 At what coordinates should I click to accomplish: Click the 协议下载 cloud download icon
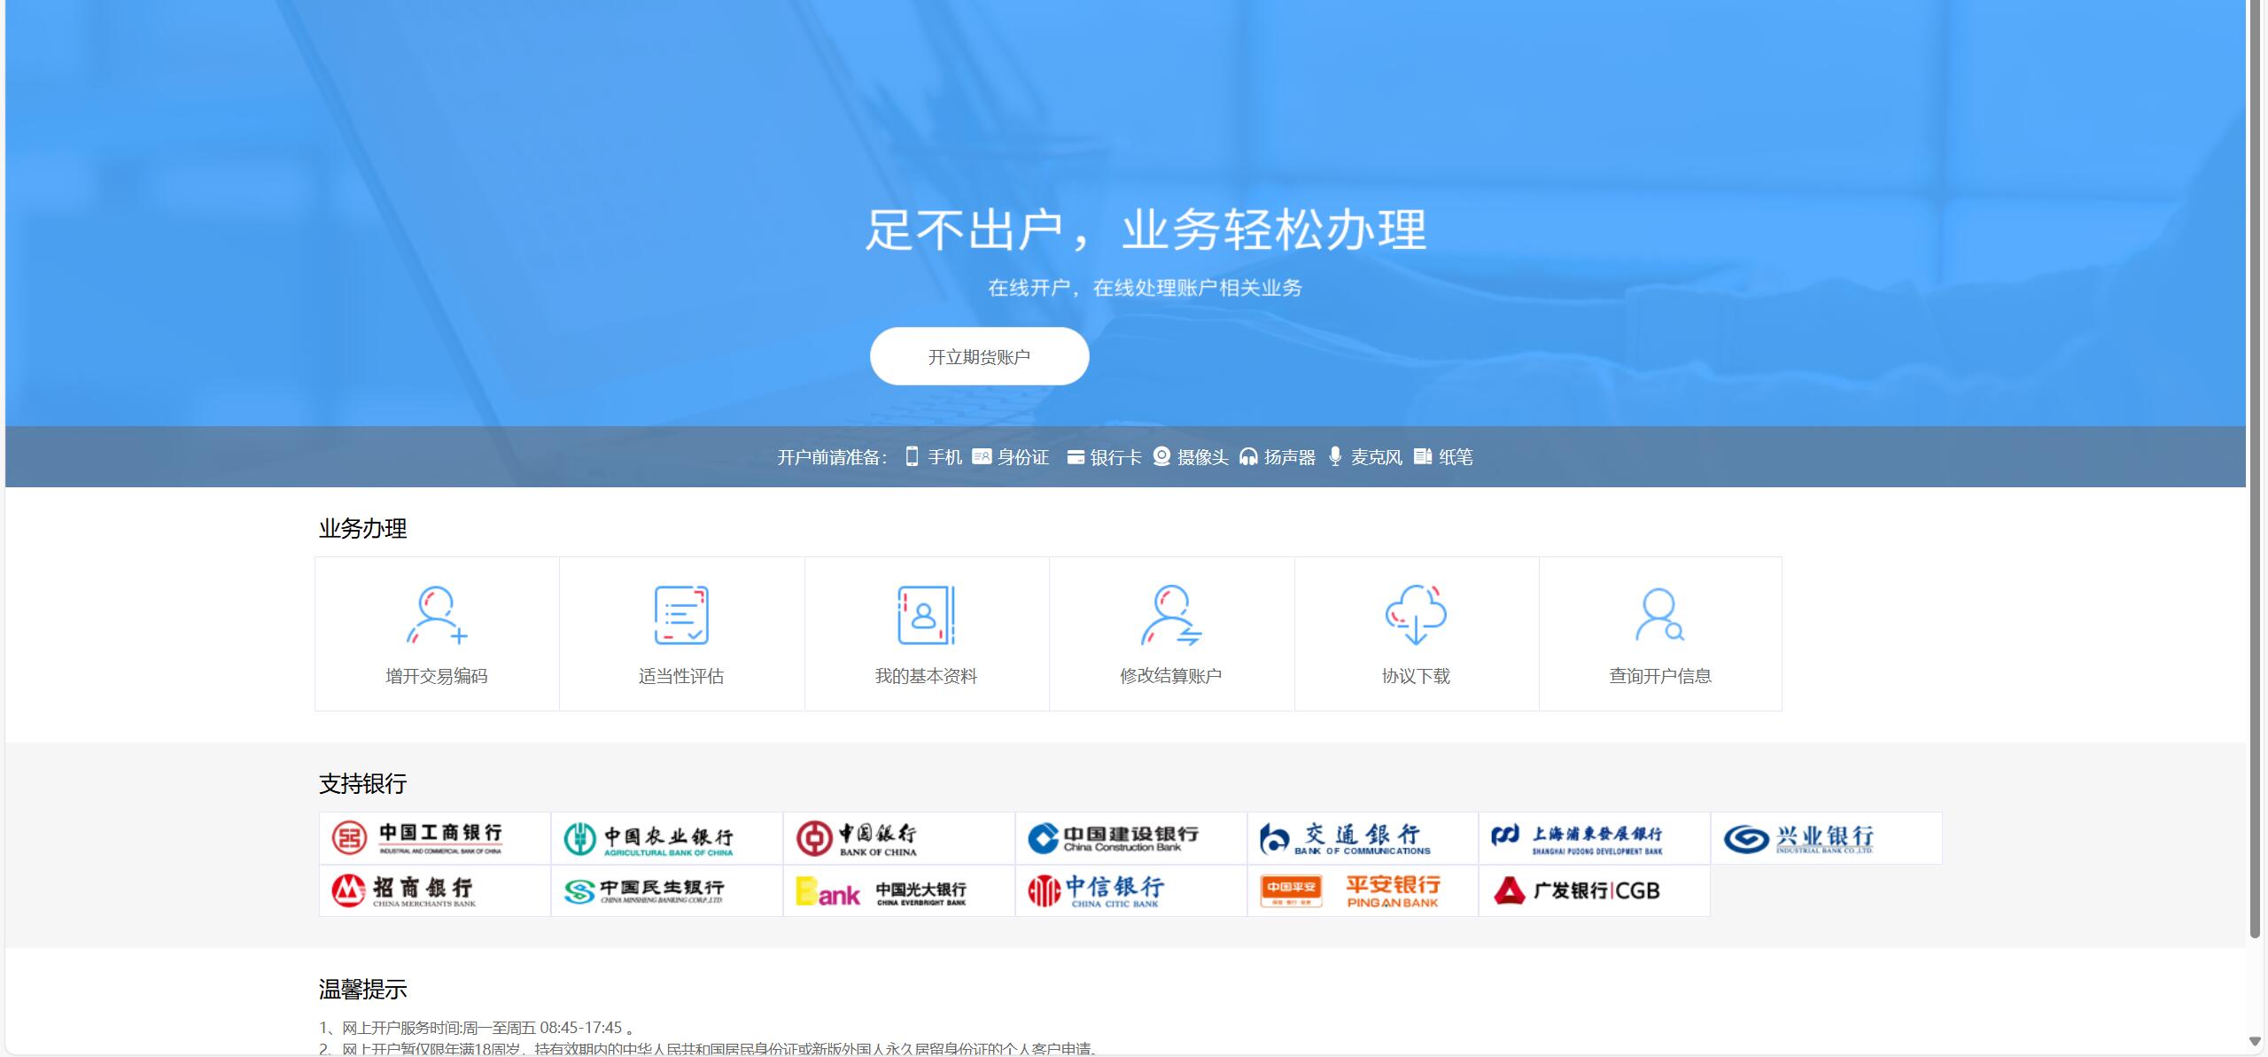tap(1416, 615)
